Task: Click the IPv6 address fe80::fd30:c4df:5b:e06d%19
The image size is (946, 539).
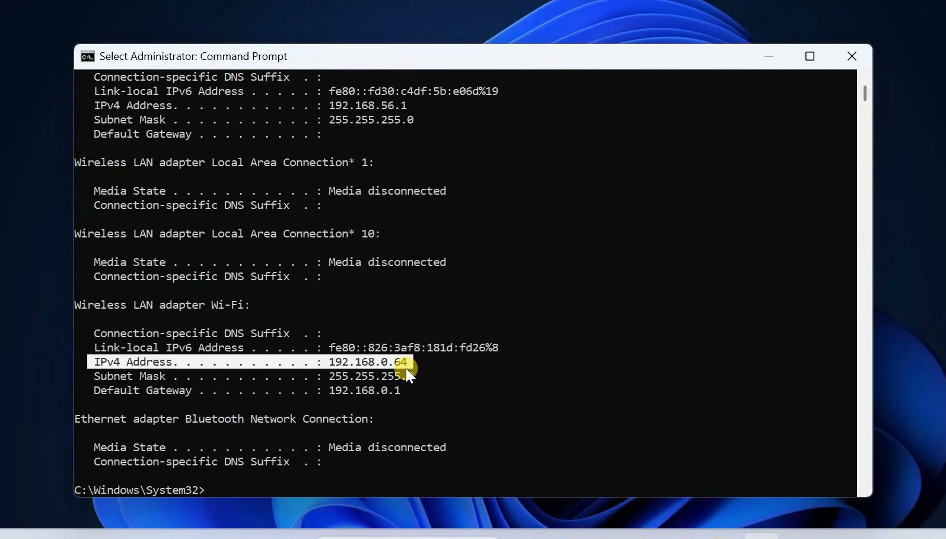Action: tap(413, 91)
